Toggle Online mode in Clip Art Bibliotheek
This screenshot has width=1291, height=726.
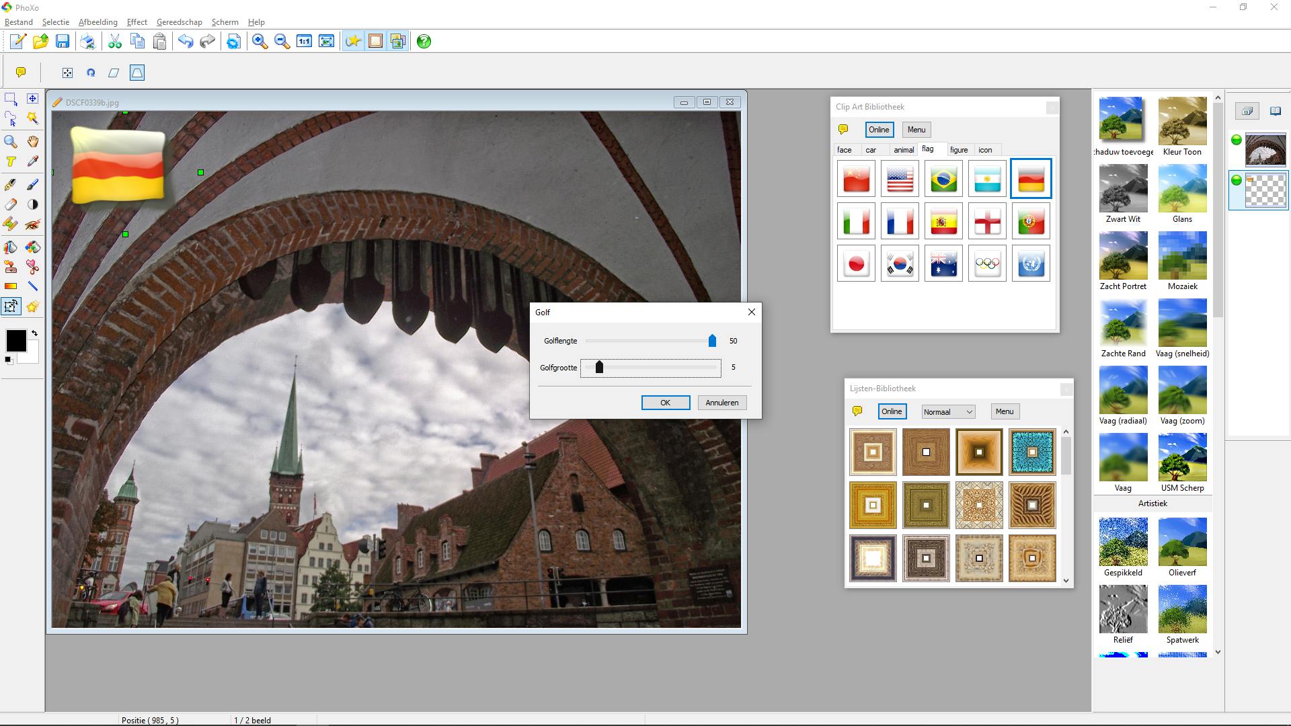click(879, 130)
